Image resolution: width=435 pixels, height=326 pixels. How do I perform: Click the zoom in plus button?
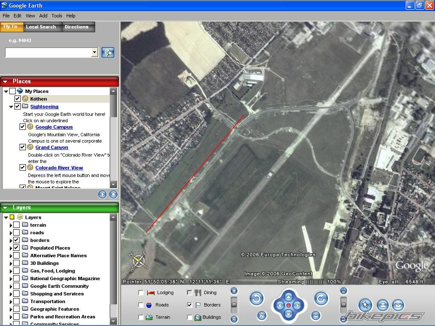[234, 291]
